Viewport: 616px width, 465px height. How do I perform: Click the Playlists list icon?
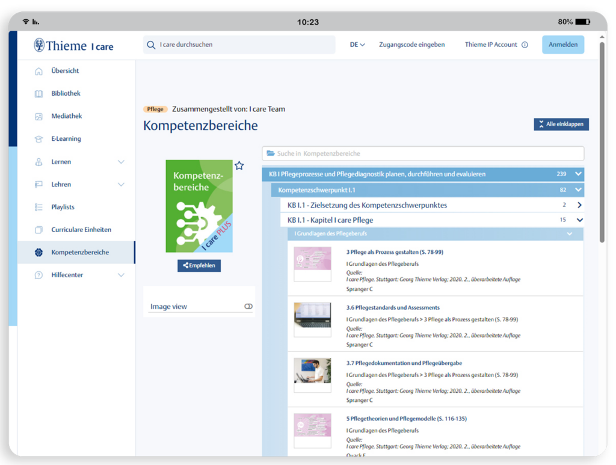[39, 207]
